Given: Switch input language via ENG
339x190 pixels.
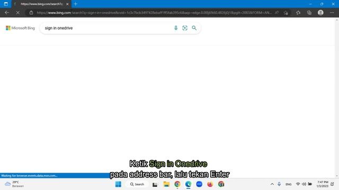Looking at the screenshot, I should 288,184.
